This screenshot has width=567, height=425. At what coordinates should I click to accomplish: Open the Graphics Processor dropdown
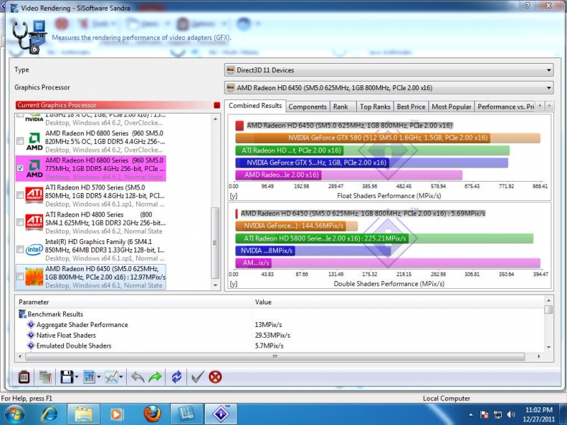[x=388, y=87]
